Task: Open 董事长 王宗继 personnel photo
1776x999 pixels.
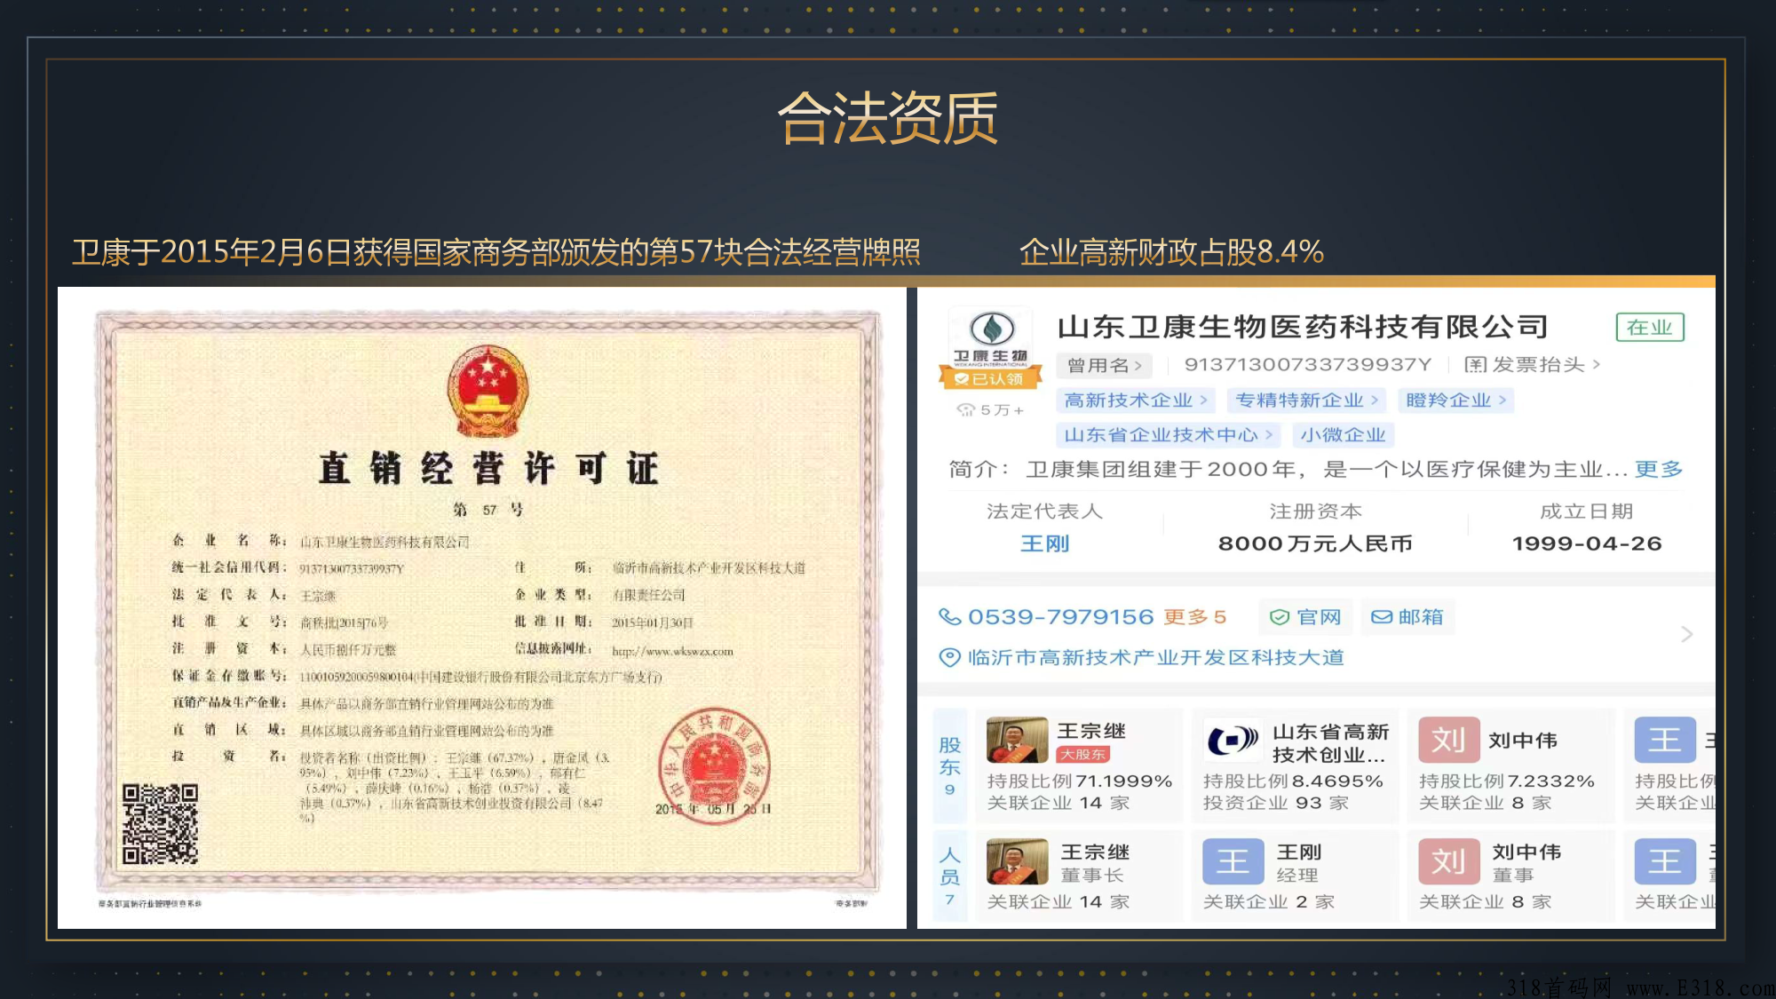Action: [1017, 861]
